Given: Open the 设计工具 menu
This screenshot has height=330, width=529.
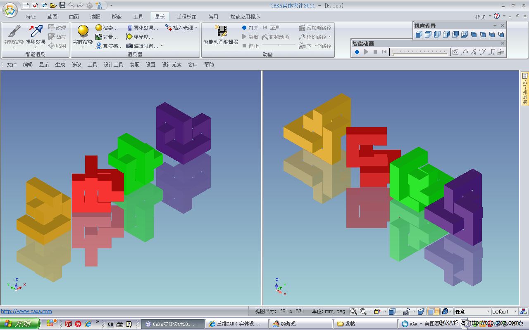Looking at the screenshot, I should (113, 65).
